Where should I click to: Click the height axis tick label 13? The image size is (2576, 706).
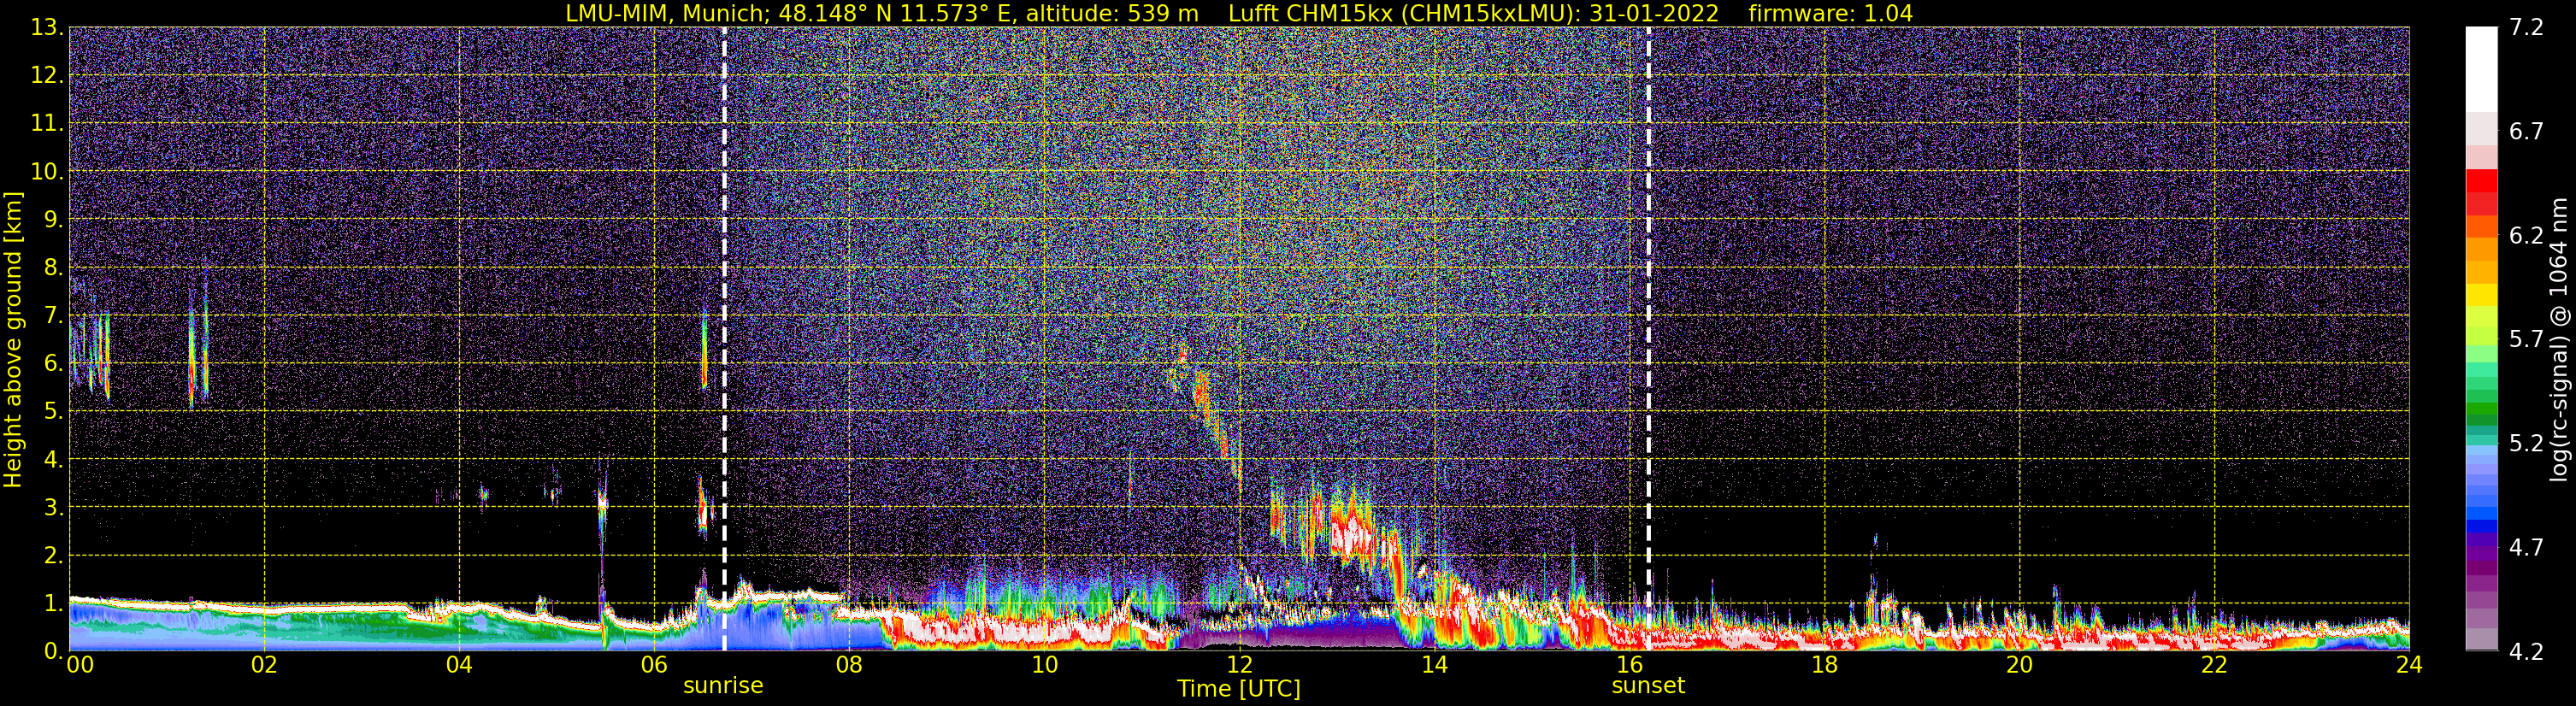point(46,27)
